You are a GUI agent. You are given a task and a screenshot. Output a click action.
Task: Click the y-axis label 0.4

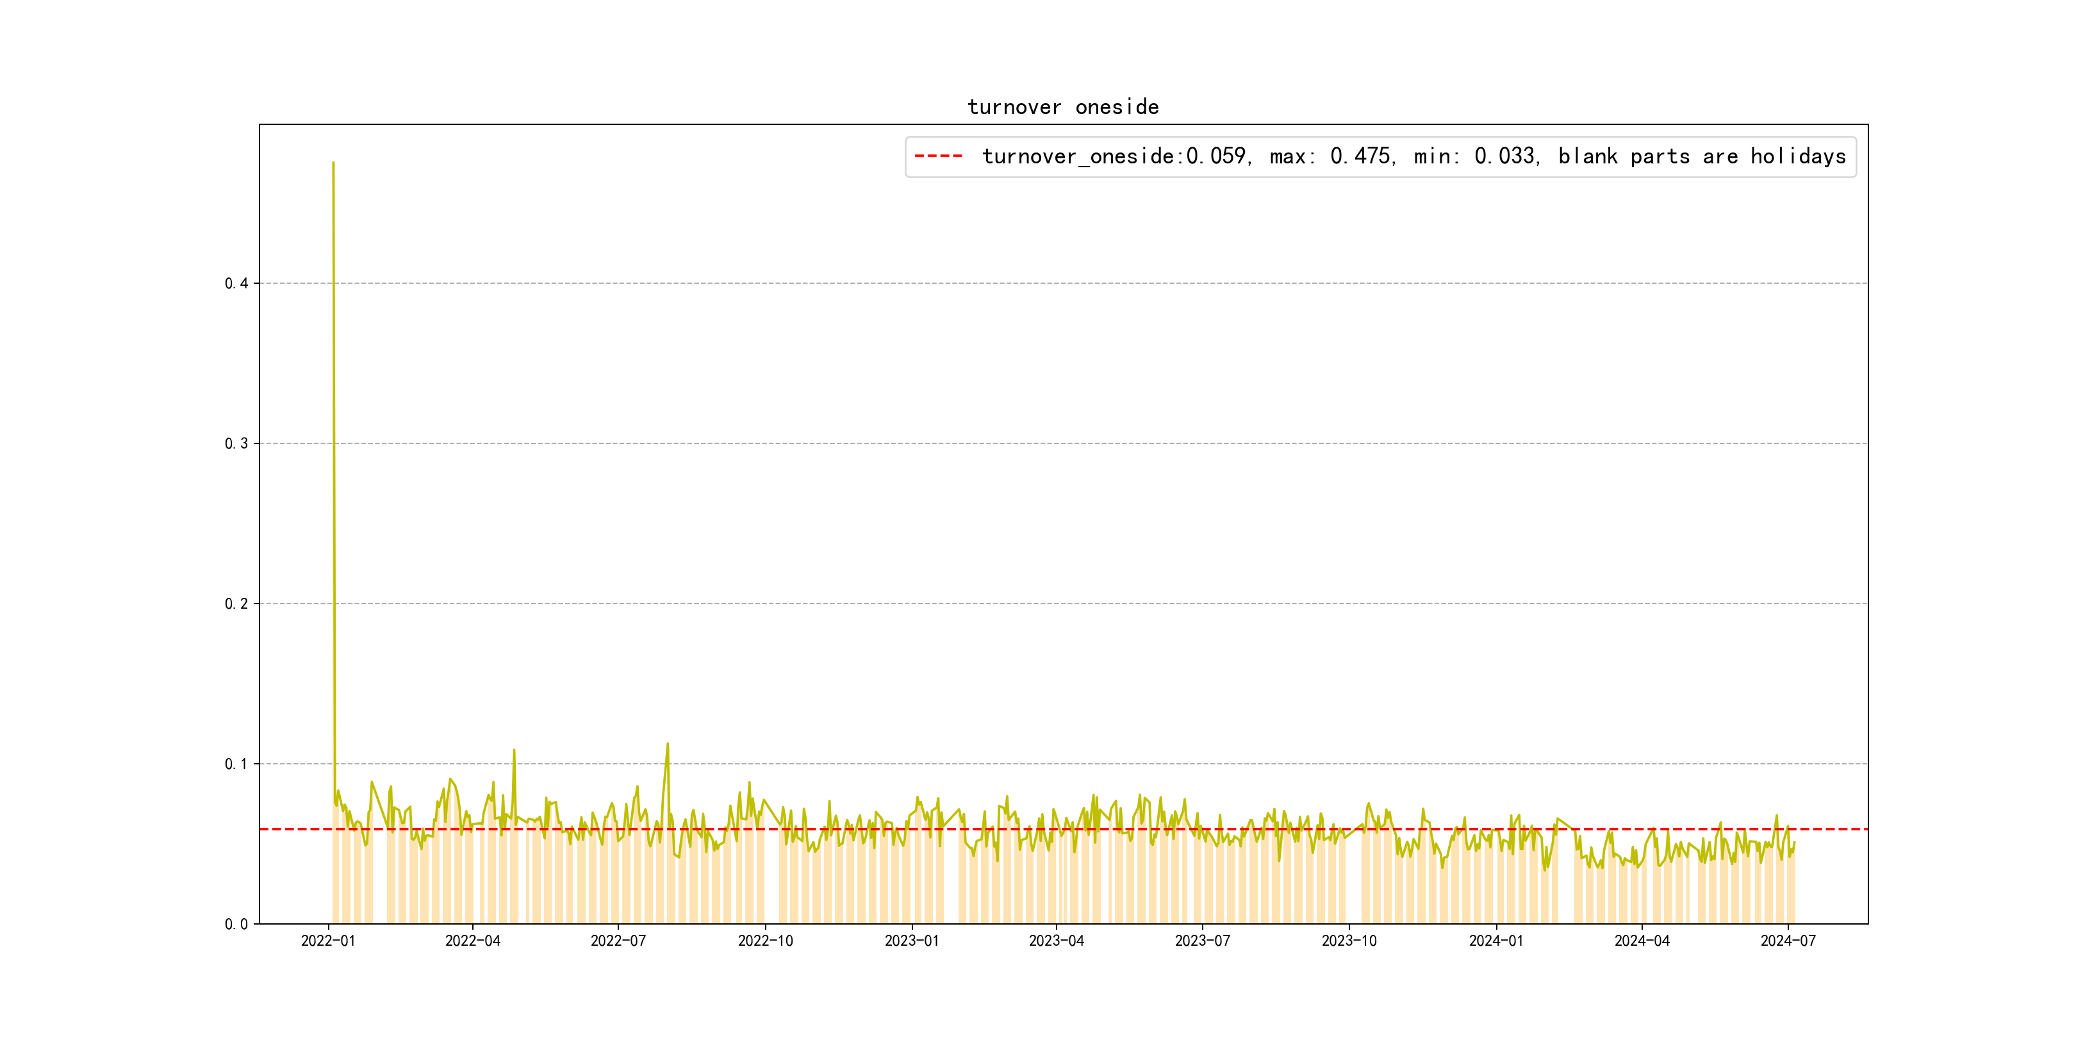point(236,284)
